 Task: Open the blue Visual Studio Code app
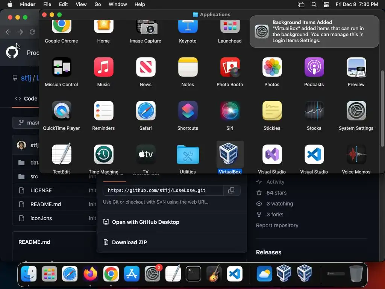(314, 154)
